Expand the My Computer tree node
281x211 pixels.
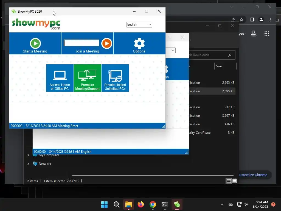click(28, 155)
